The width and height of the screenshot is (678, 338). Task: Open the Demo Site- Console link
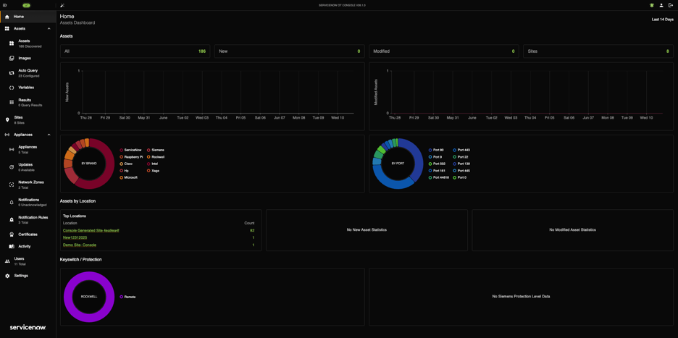[80, 245]
